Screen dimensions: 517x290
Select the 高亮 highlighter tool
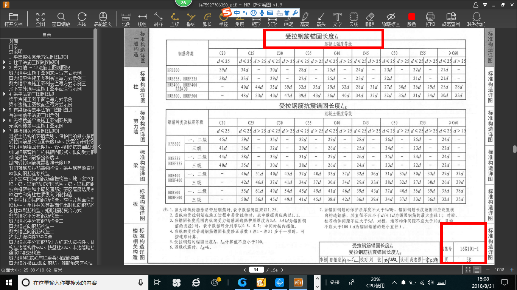pos(305,19)
